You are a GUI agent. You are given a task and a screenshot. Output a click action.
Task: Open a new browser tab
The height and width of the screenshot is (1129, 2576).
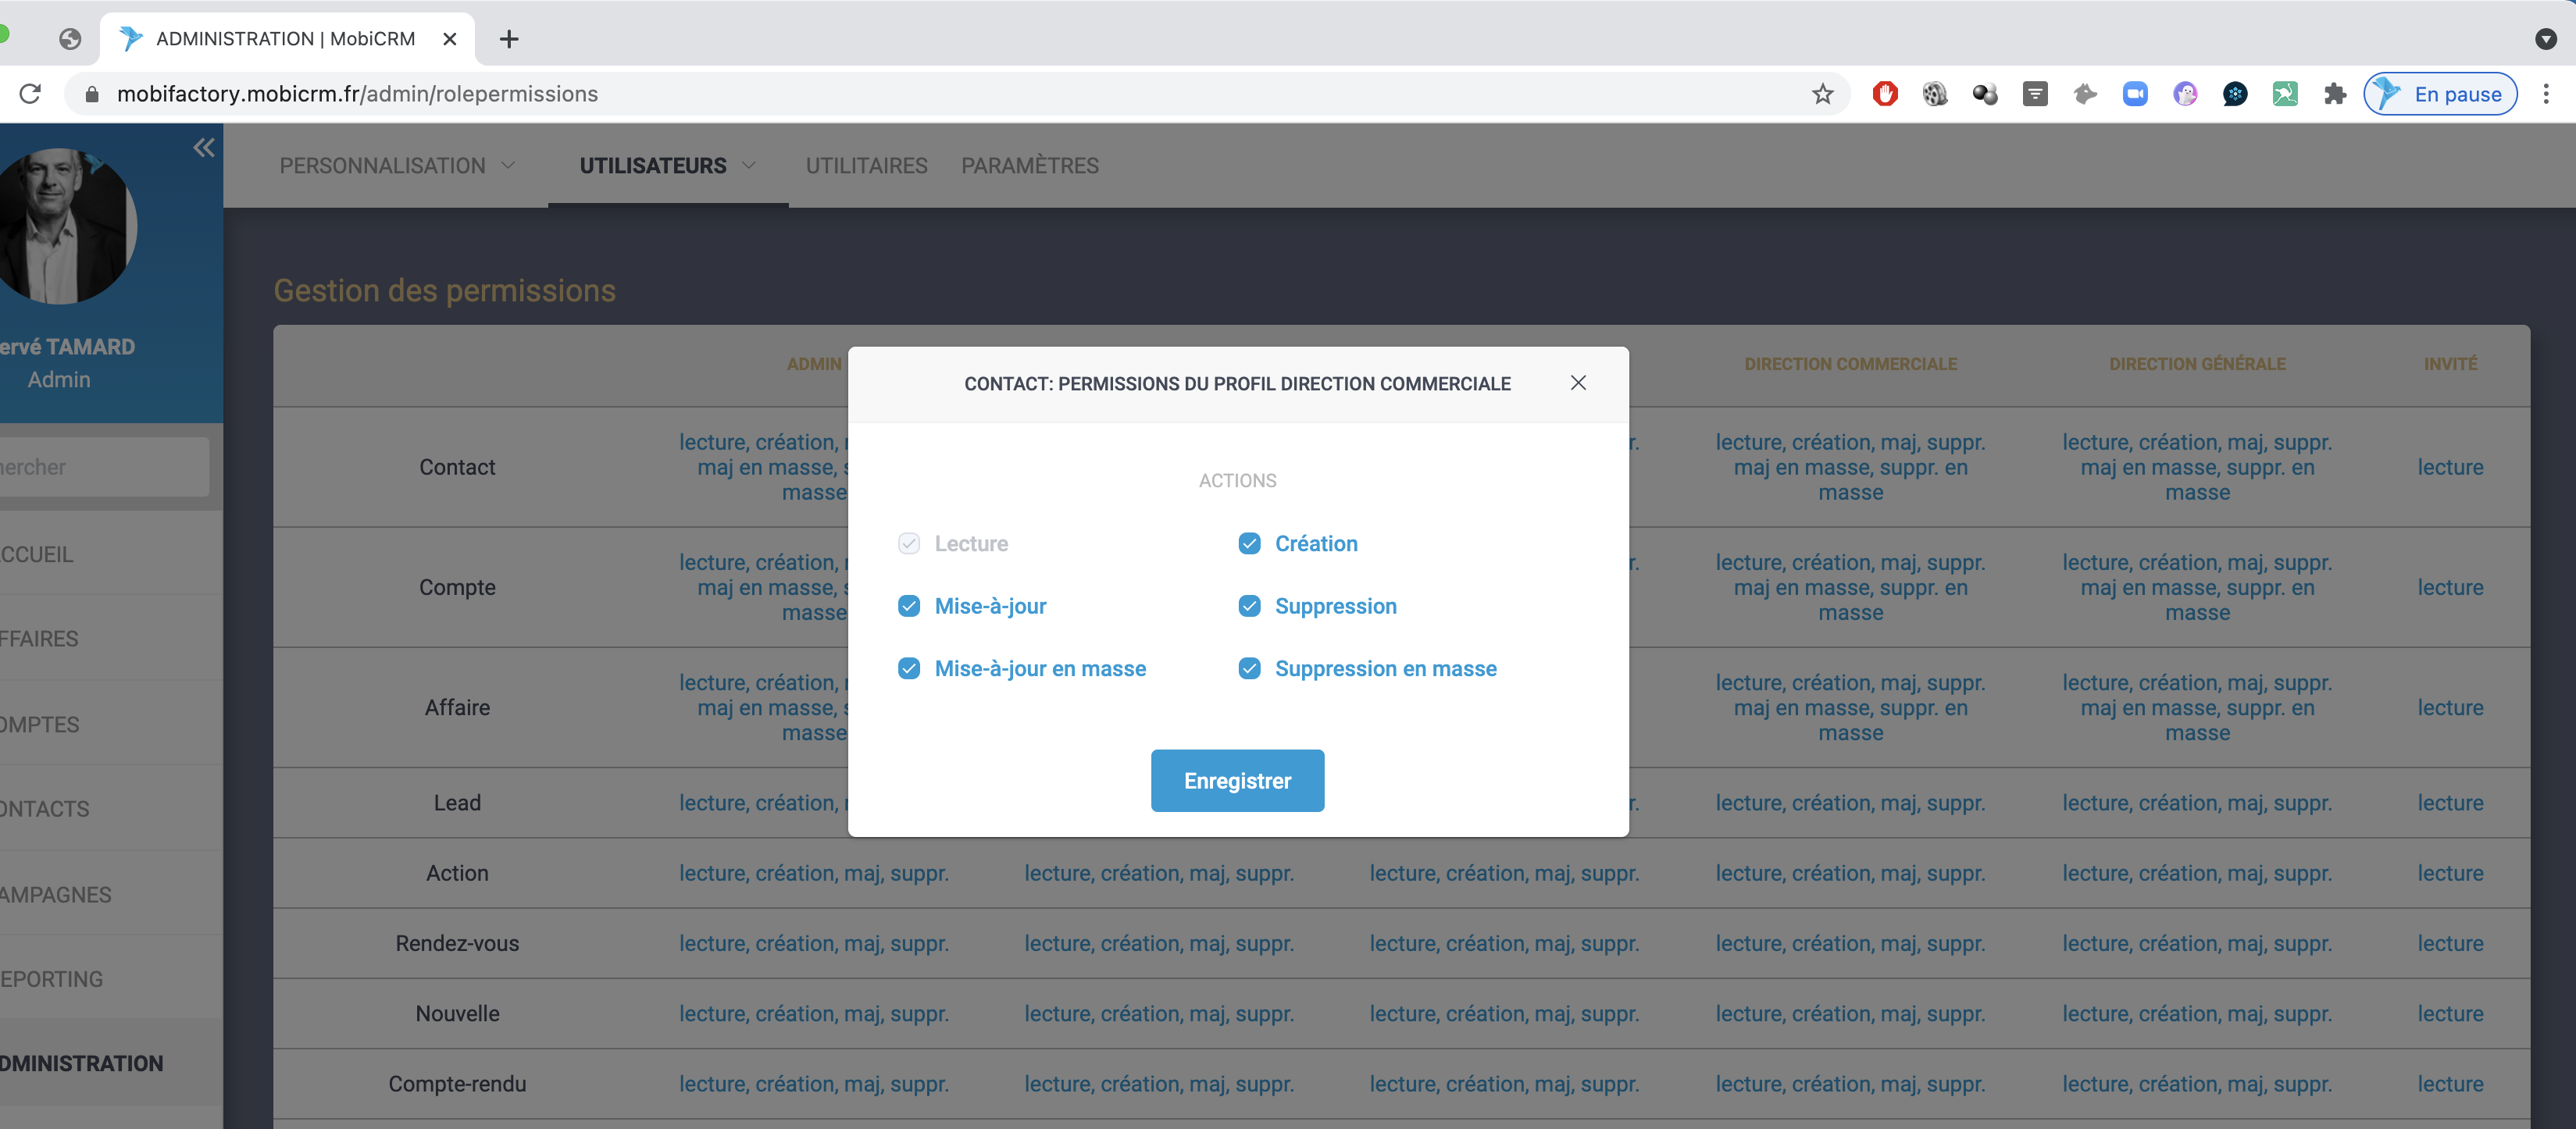click(x=508, y=39)
